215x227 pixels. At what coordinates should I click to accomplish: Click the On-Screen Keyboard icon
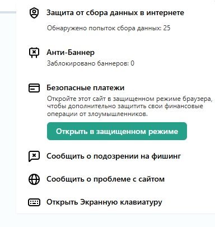coord(34,202)
